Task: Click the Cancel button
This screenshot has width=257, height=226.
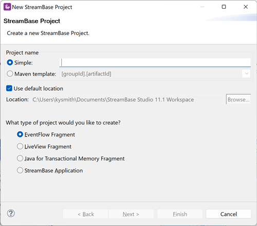Action: point(229,214)
